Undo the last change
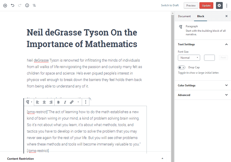The height and width of the screenshot is (162, 231). (13, 5)
